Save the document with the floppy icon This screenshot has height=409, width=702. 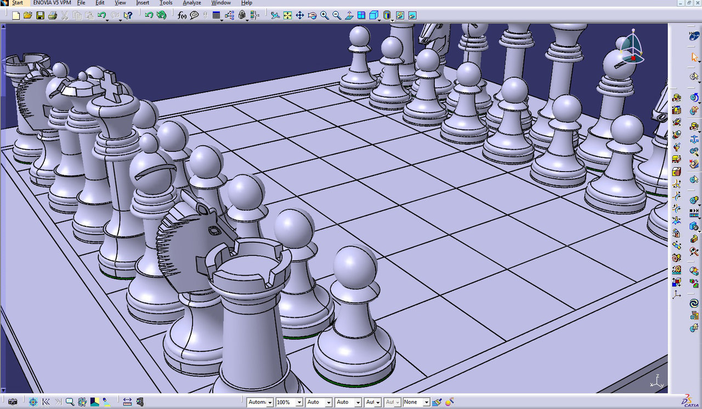40,15
